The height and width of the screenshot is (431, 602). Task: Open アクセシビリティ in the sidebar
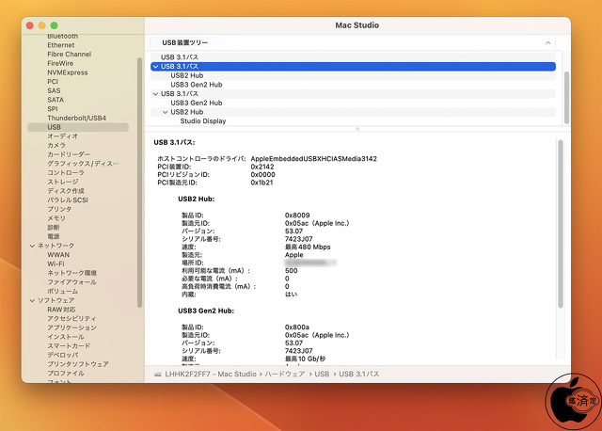coord(71,319)
